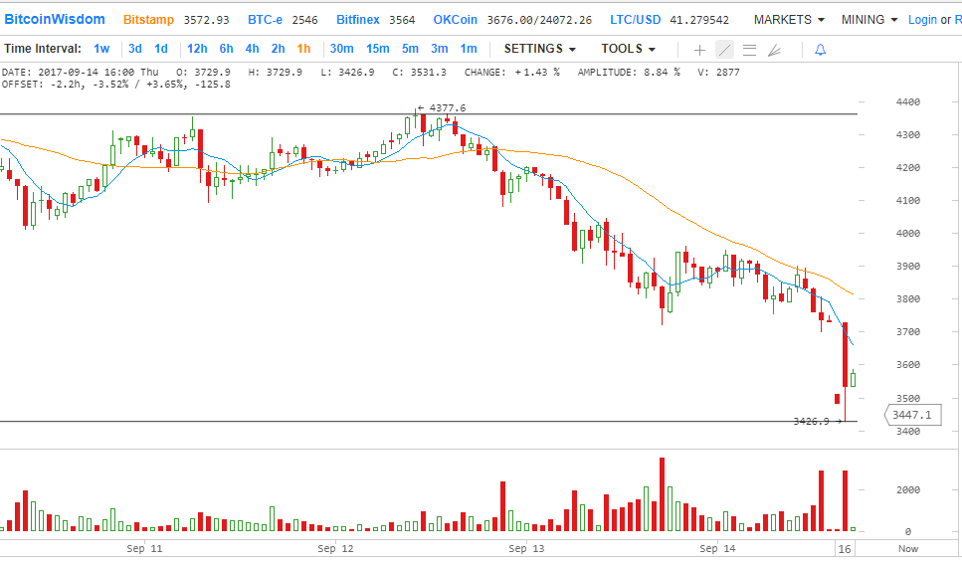Select the crosshair cursor tool
Screen dimensions: 962x564
[x=699, y=49]
